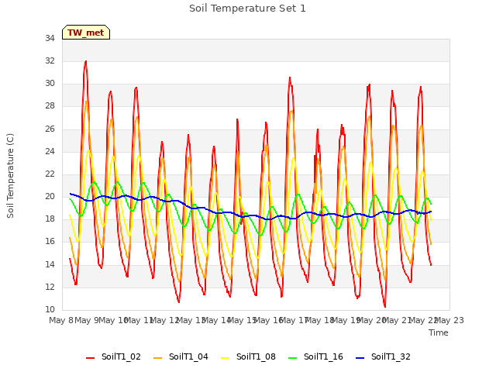Click the 30 y-axis tick label
Image resolution: width=496 pixels, height=372 pixels.
[50, 83]
